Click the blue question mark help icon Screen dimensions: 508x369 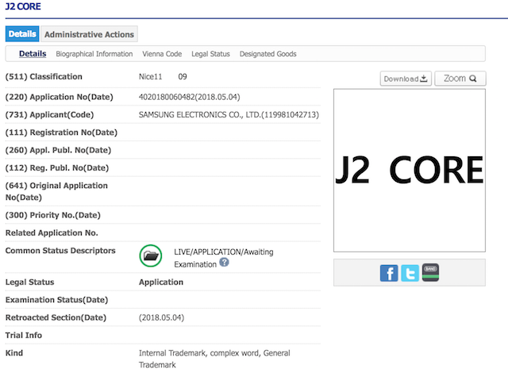coord(224,263)
